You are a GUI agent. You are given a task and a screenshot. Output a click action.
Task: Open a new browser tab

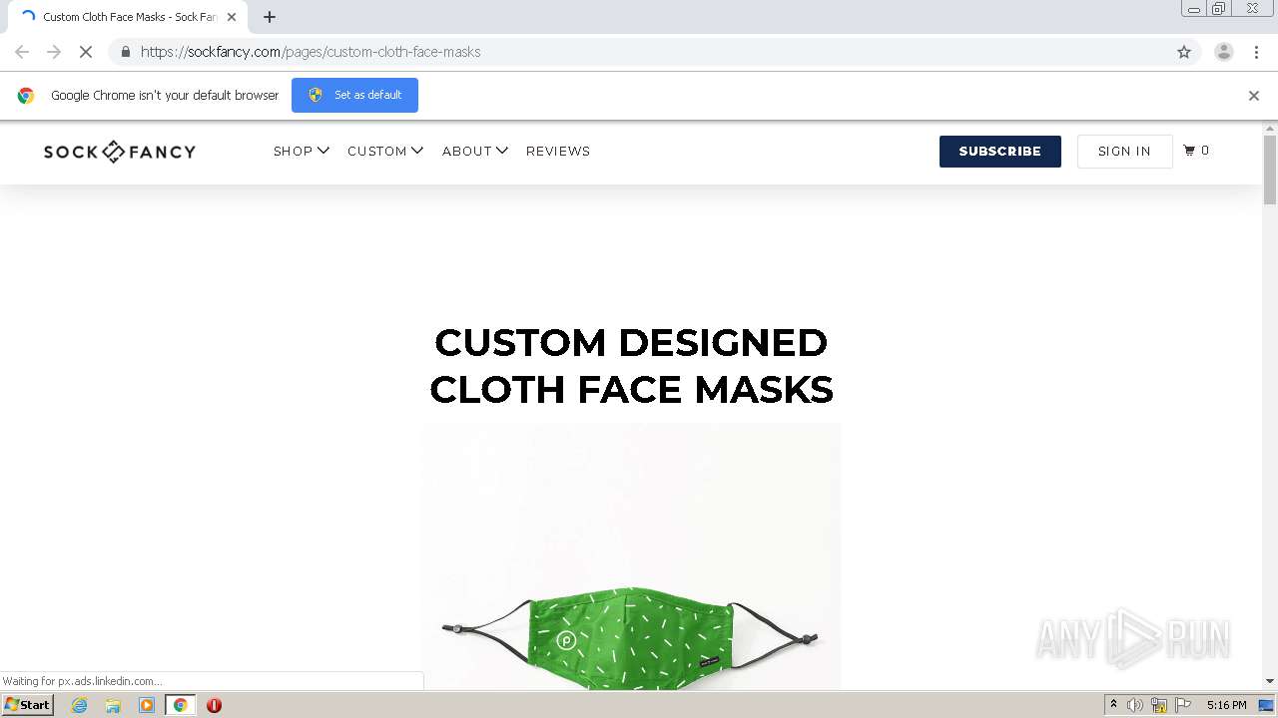[270, 17]
